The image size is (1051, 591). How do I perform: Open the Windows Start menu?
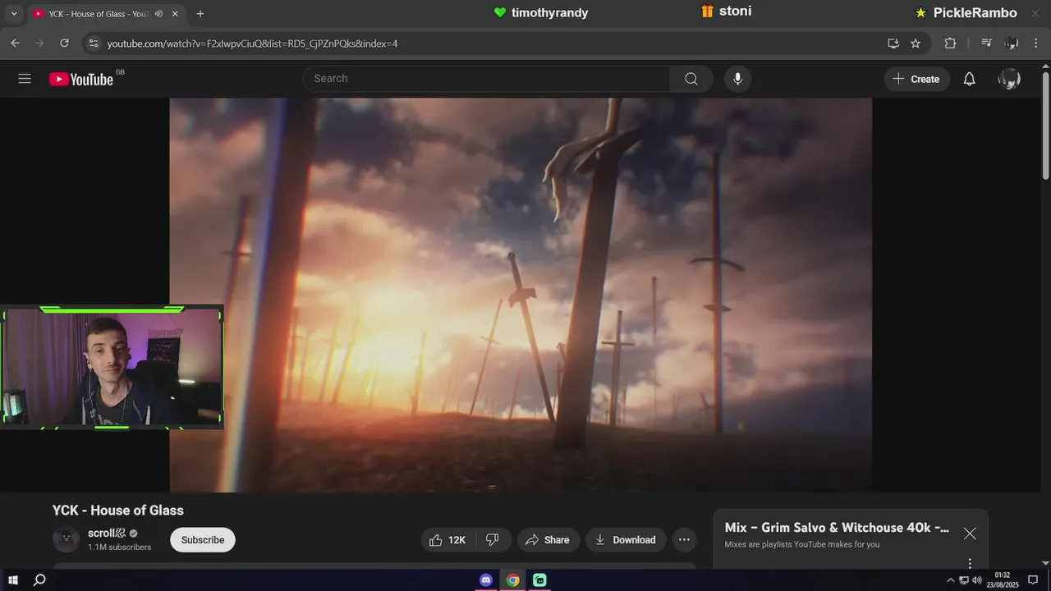point(13,580)
